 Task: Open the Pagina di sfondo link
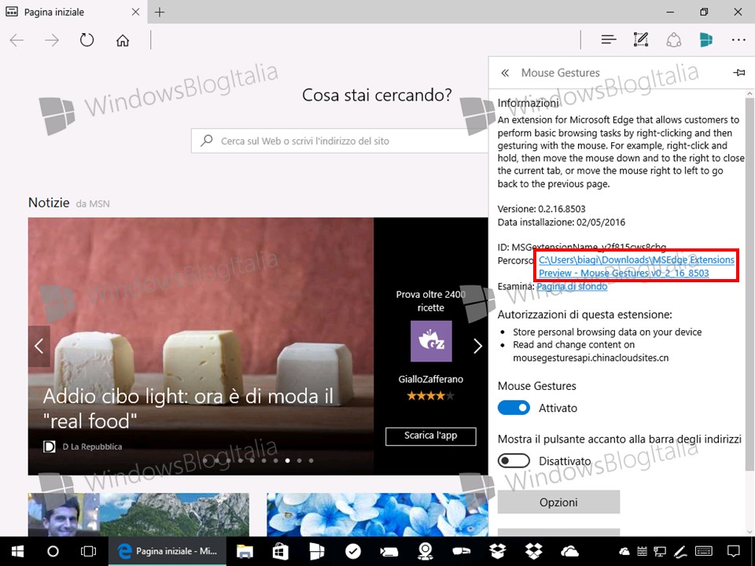pos(572,287)
